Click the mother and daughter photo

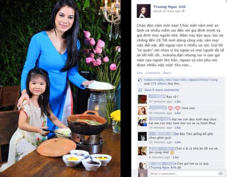point(60,88)
